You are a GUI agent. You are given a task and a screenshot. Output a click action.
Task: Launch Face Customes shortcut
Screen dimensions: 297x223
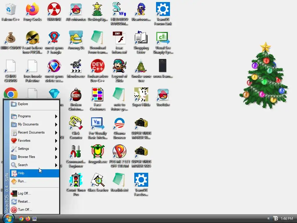pos(97,94)
